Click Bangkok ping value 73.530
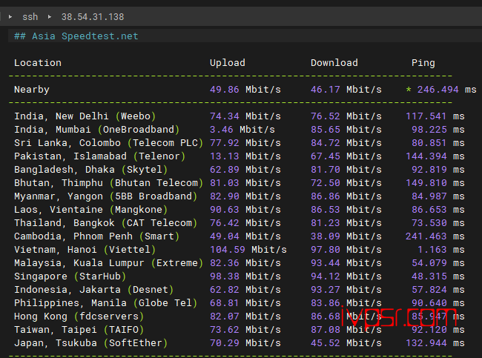This screenshot has width=482, height=358. (x=429, y=223)
